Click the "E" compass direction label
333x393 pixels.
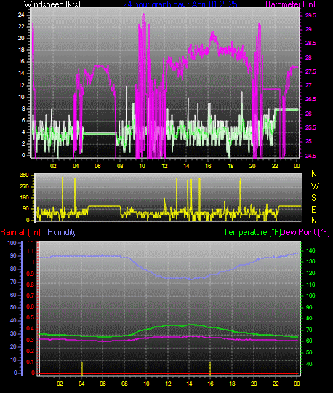tap(313, 210)
